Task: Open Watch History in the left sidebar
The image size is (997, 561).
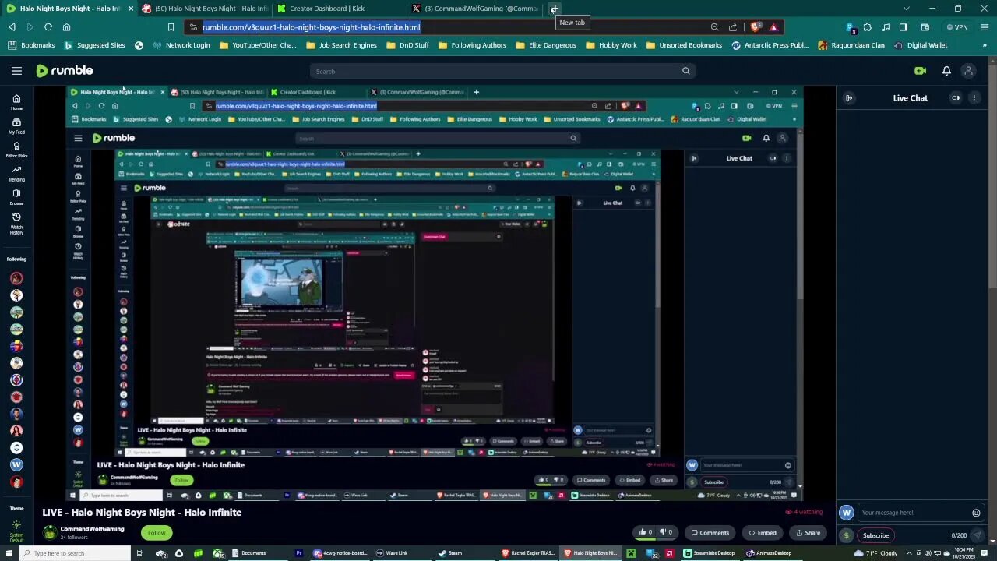Action: pos(16,224)
